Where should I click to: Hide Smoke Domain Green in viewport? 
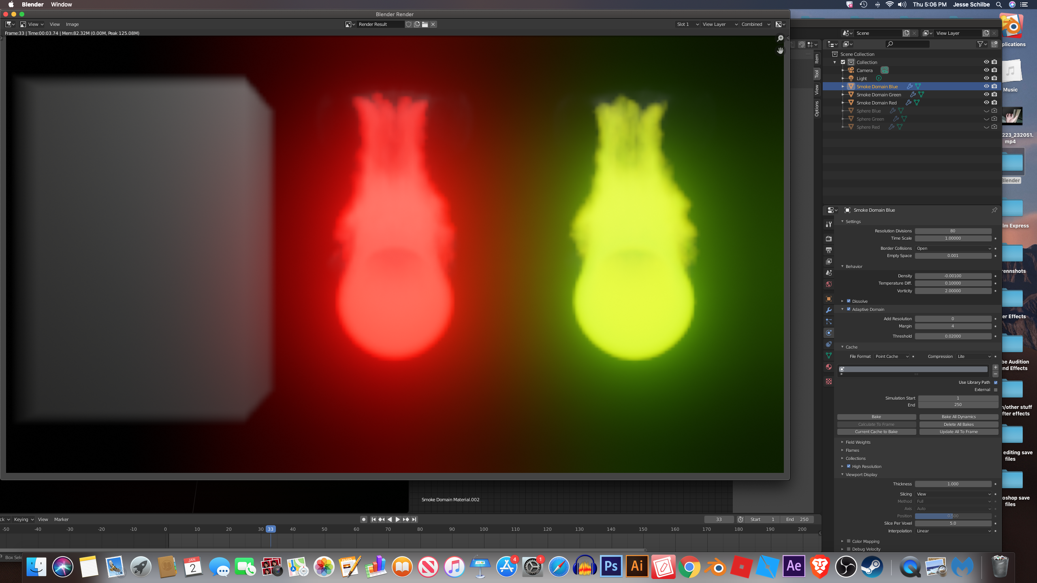[x=986, y=94]
